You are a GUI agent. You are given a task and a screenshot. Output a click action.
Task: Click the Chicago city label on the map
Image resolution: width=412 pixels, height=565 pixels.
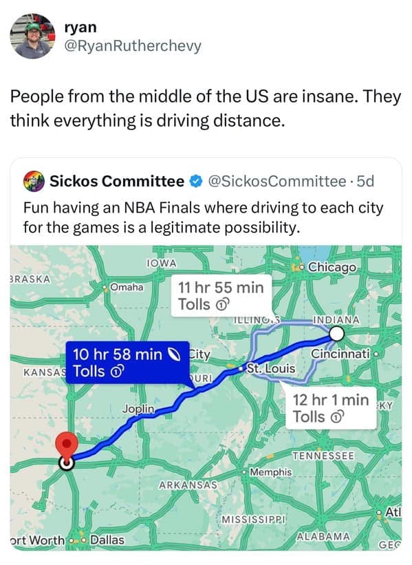click(x=332, y=268)
